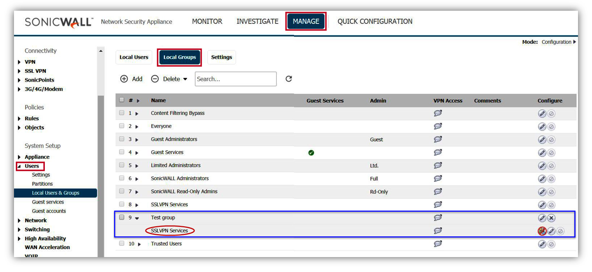Open Guest services sidebar item
Screen dimensions: 592x272
(x=48, y=202)
